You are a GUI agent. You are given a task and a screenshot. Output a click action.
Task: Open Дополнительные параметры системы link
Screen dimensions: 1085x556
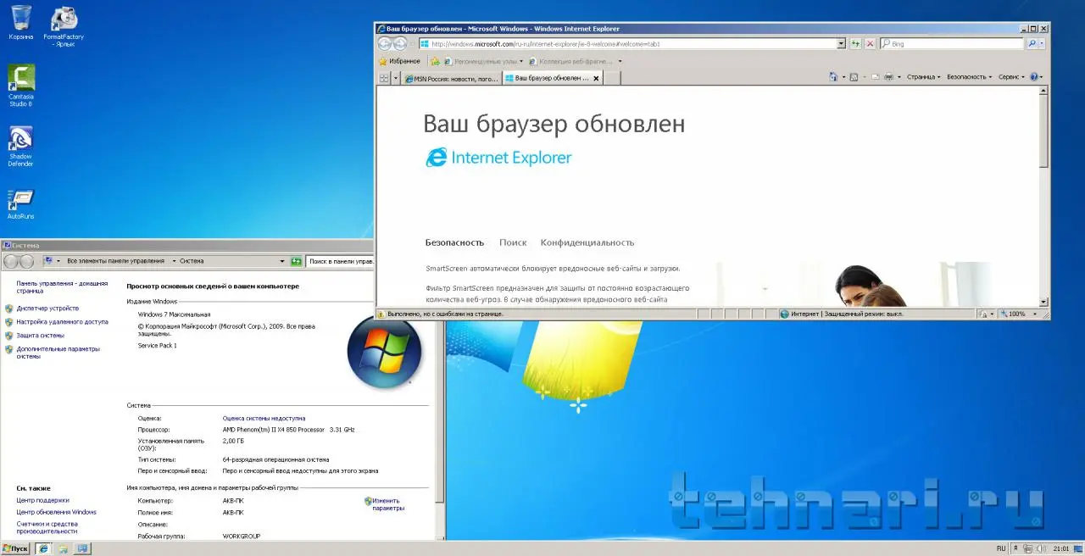58,353
